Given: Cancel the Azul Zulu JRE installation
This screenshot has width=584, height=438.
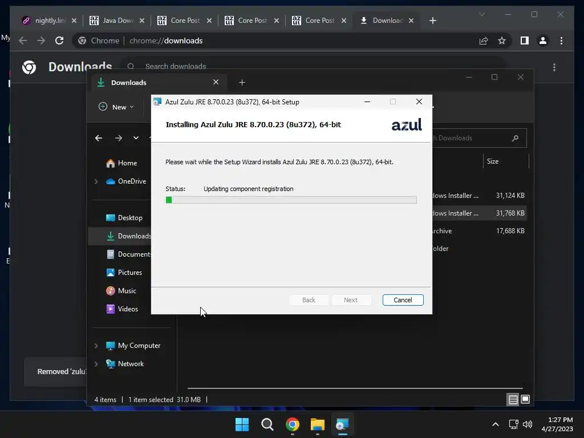Looking at the screenshot, I should point(403,300).
